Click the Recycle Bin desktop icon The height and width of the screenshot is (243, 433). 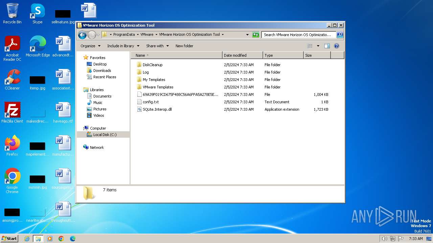click(x=12, y=13)
